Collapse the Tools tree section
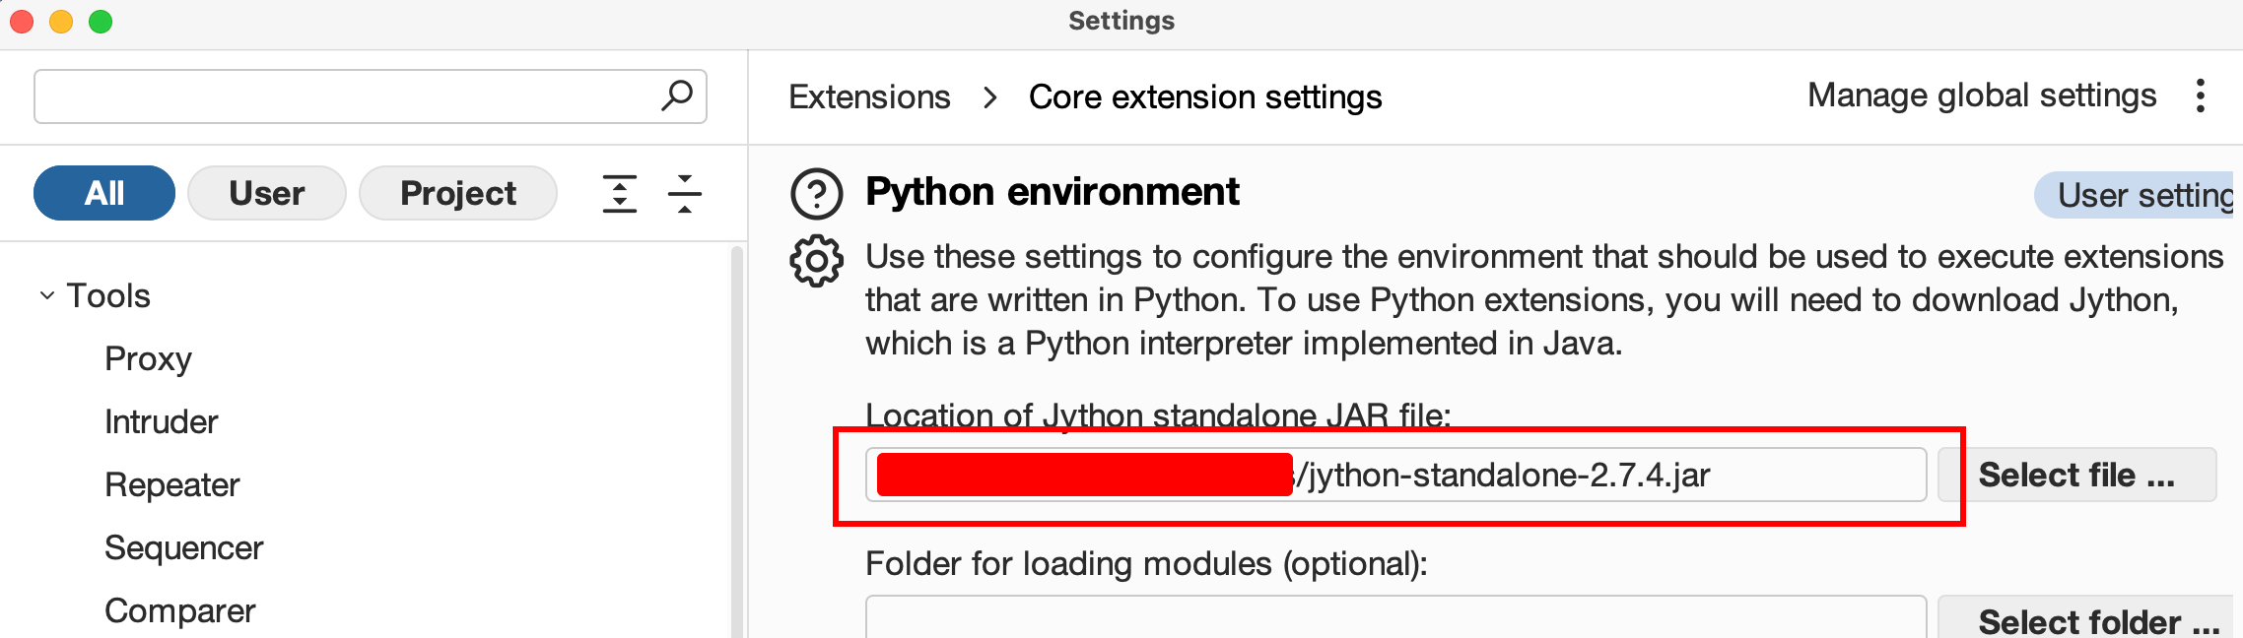 (x=47, y=295)
